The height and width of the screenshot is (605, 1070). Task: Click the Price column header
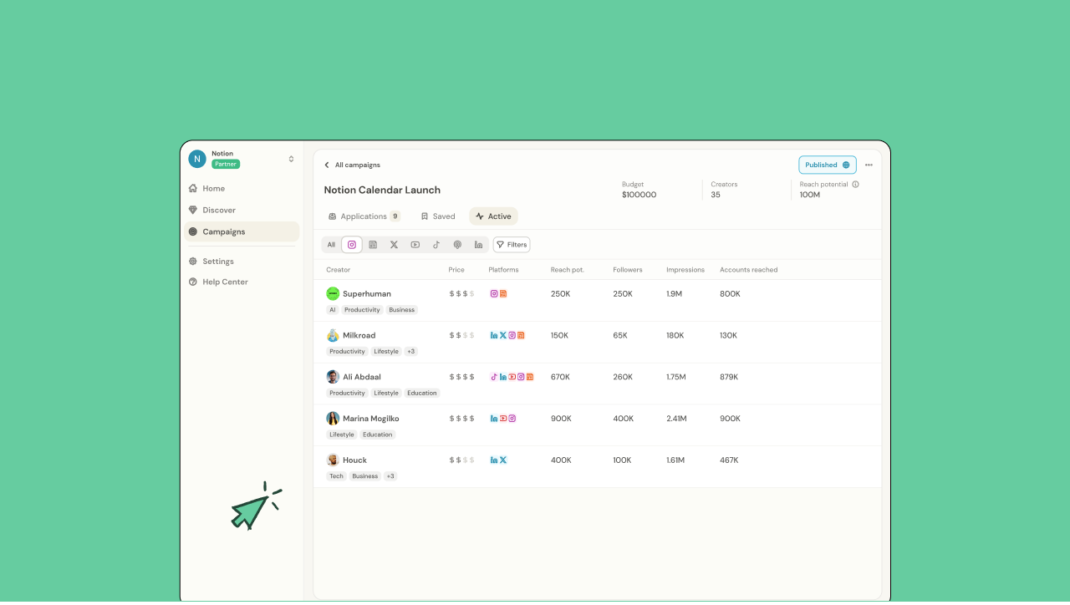[456, 270]
